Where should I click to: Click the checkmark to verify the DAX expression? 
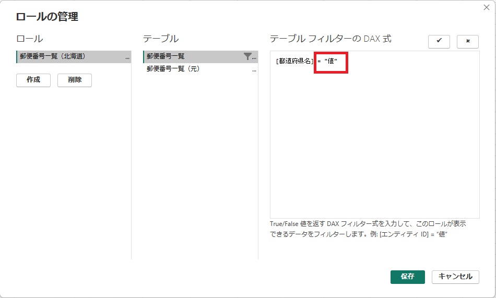pyautogui.click(x=439, y=42)
